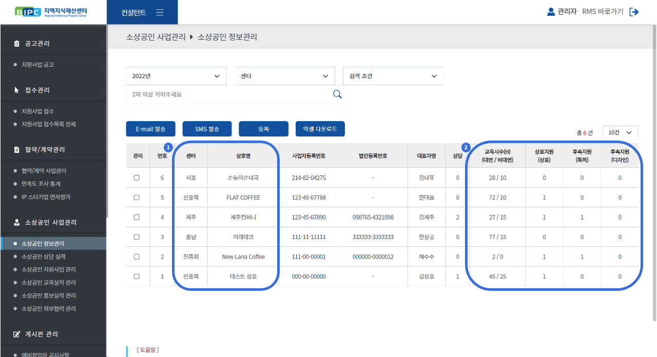Click the logout arrow icon
This screenshot has height=357, width=657.
tap(634, 12)
